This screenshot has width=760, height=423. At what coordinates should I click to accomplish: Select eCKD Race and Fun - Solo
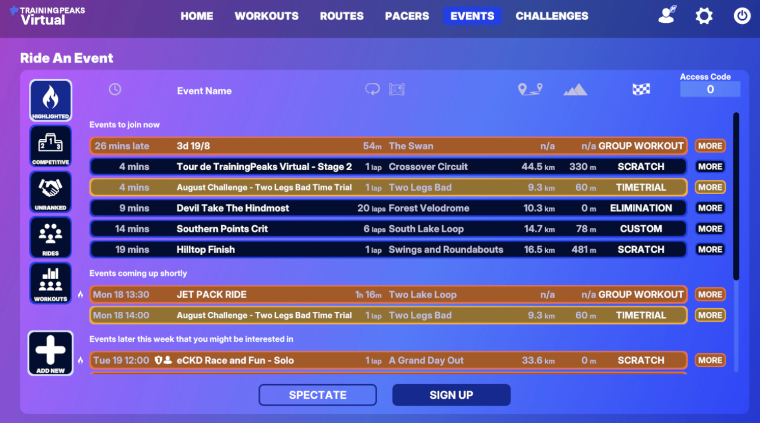click(389, 360)
